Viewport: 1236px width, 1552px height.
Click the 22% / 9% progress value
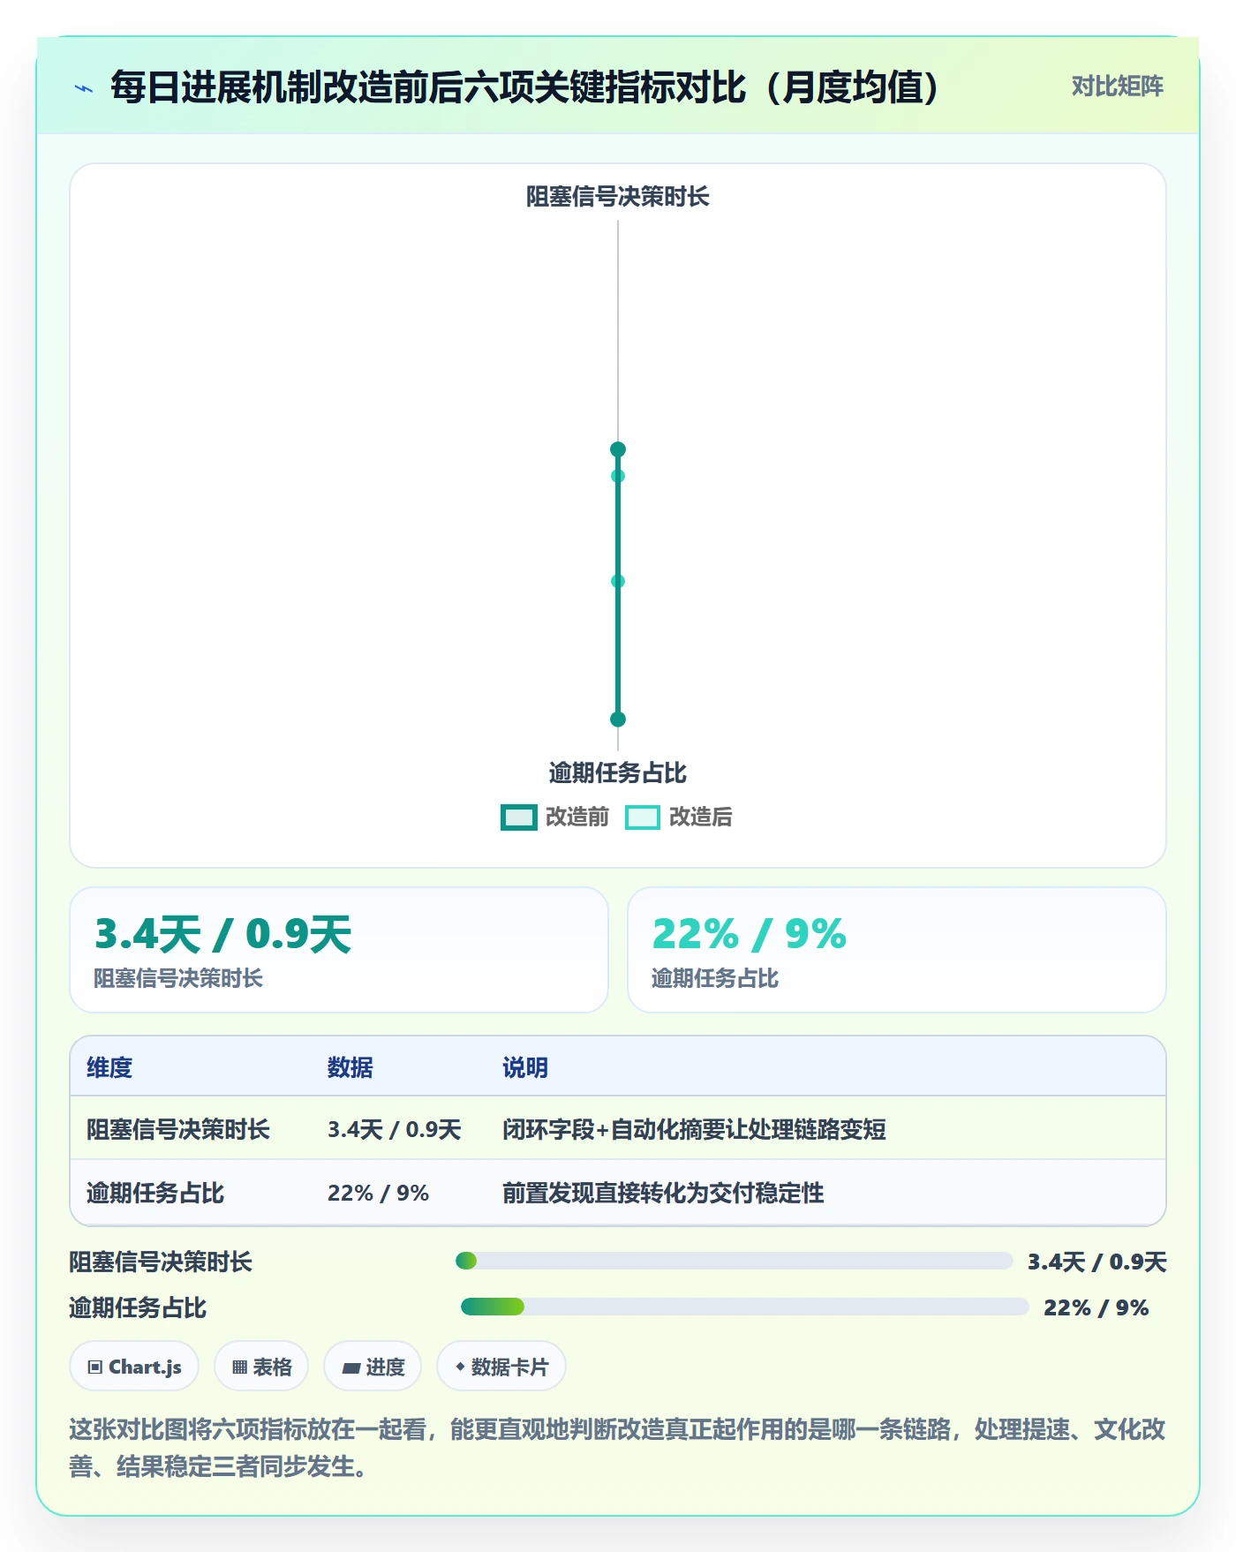[x=1097, y=1307]
